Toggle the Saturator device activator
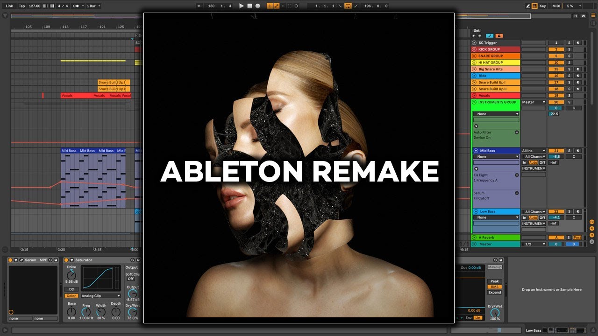The image size is (598, 336). tap(66, 260)
